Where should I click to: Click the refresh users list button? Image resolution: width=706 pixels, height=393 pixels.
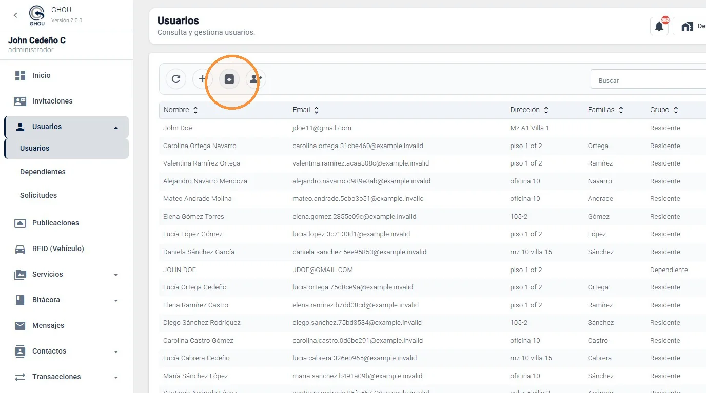coord(176,79)
